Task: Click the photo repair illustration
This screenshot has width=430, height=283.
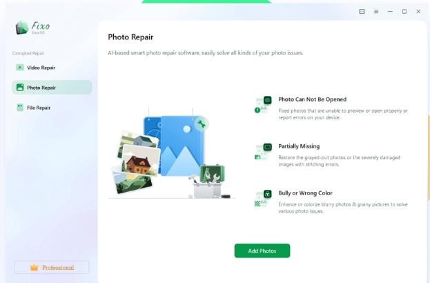Action: tap(171, 153)
